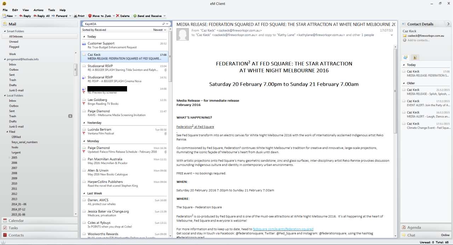Print the message using the printer icon
This screenshot has height=245, width=453.
coord(75,16)
